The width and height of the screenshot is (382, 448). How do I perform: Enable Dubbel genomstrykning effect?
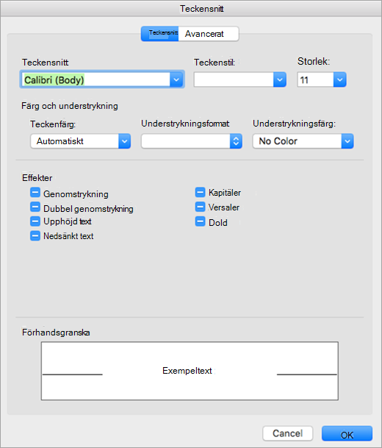pos(35,207)
